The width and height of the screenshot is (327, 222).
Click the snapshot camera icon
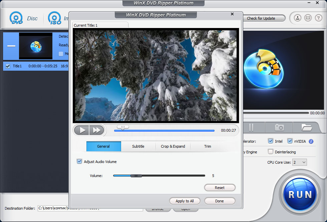pyautogui.click(x=279, y=127)
